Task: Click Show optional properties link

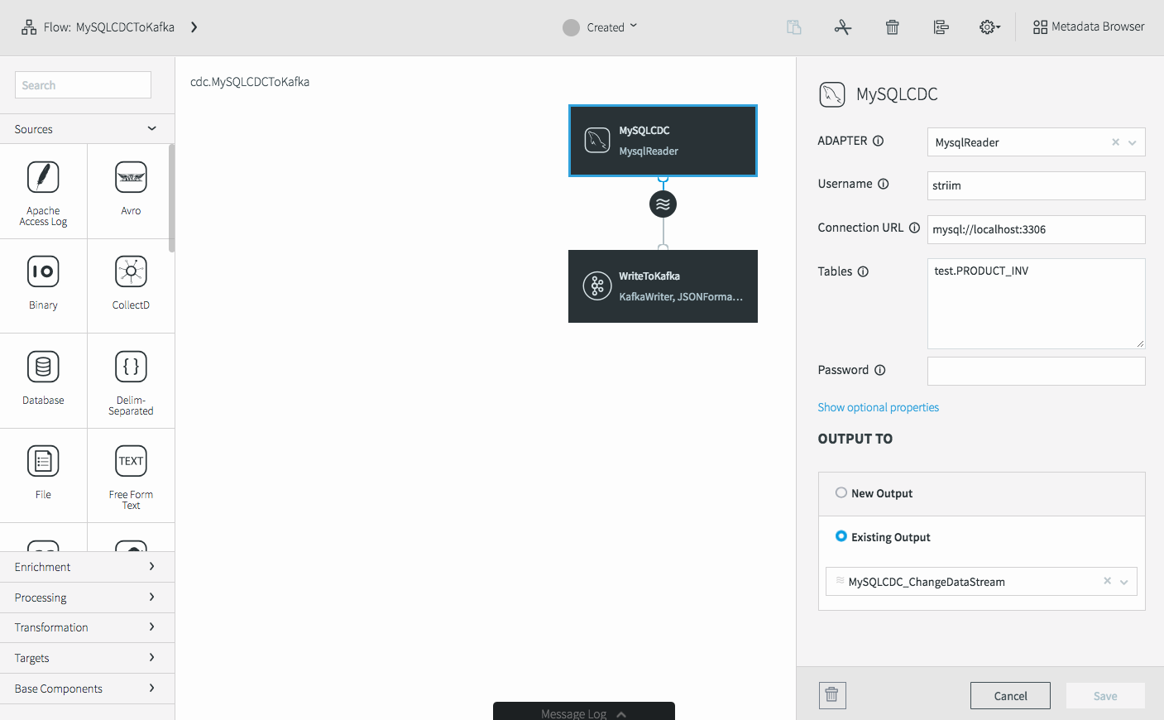Action: (x=879, y=407)
